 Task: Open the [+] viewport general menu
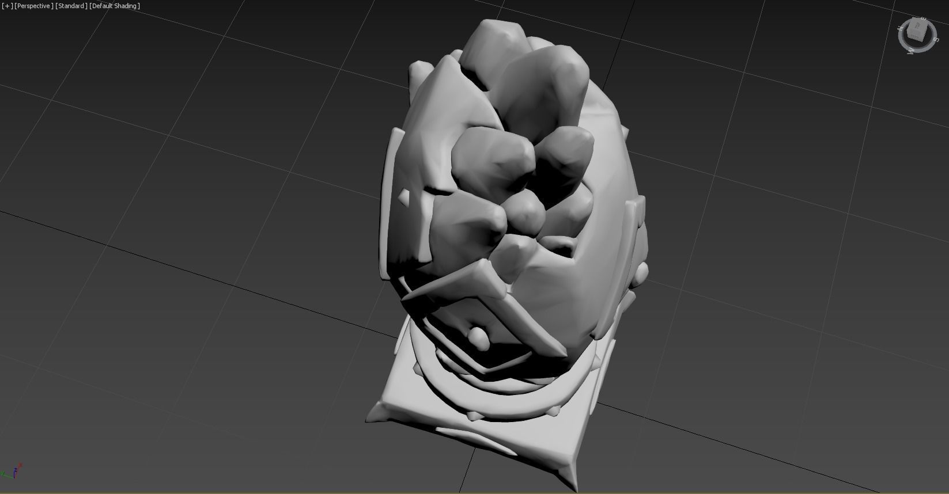coord(7,6)
